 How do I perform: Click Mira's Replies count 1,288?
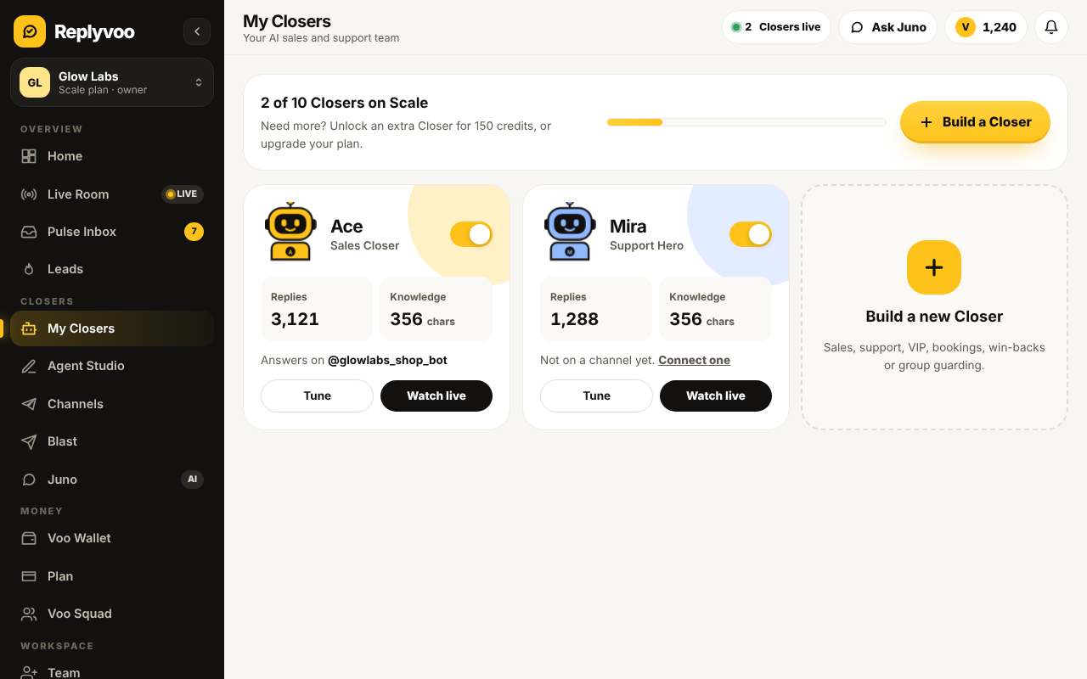point(574,319)
